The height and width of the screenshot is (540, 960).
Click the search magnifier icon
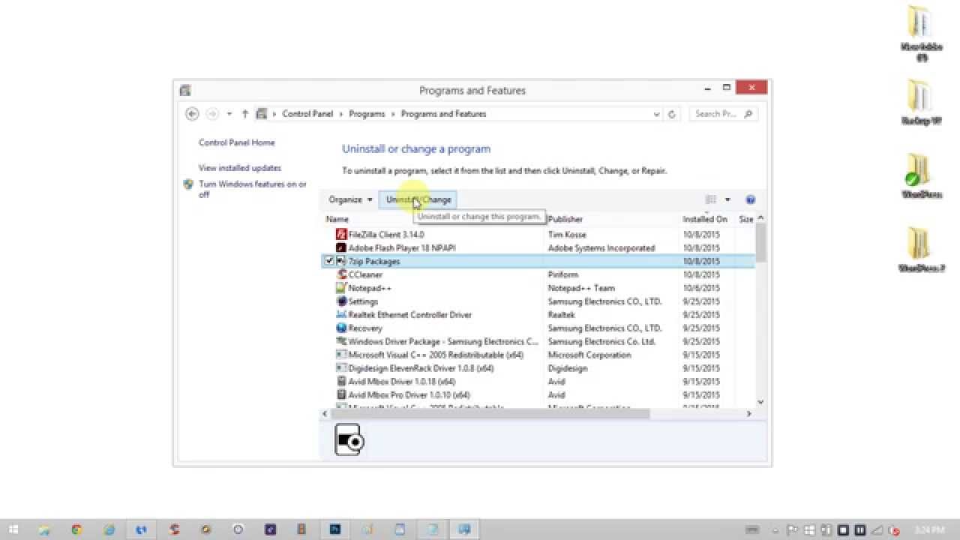click(x=748, y=114)
